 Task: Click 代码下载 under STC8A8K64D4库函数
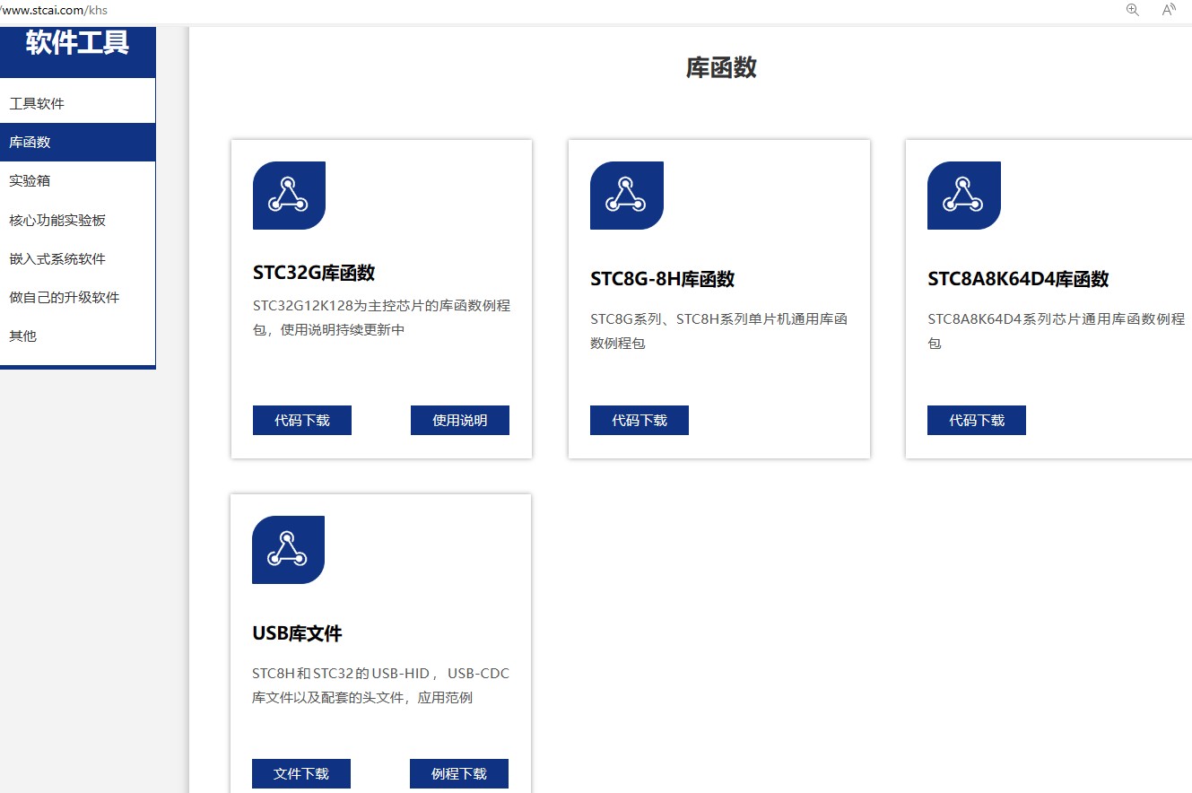pyautogui.click(x=977, y=420)
